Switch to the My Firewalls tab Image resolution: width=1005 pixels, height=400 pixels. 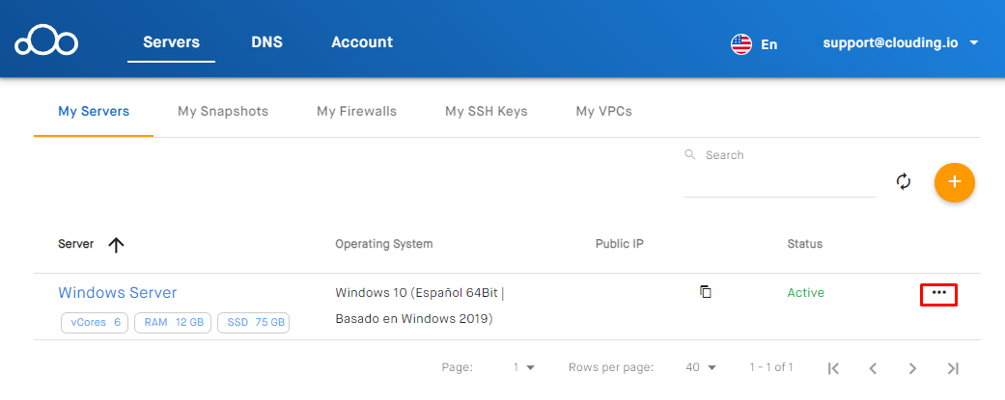click(356, 112)
